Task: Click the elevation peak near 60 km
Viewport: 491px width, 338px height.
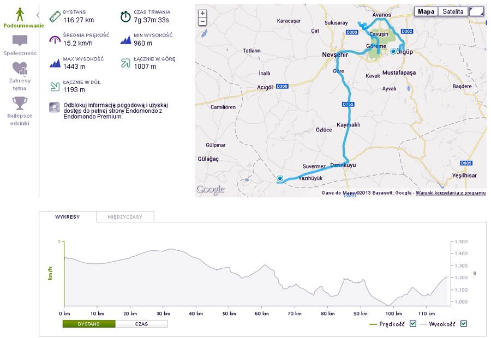Action: pyautogui.click(x=265, y=265)
